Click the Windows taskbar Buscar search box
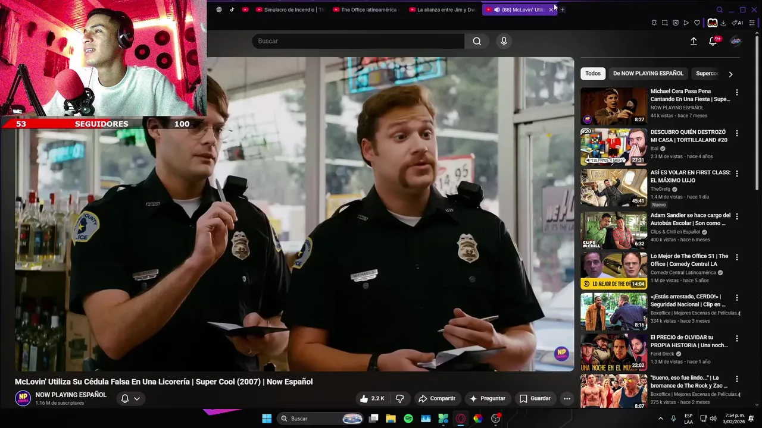This screenshot has width=762, height=428. pos(321,418)
